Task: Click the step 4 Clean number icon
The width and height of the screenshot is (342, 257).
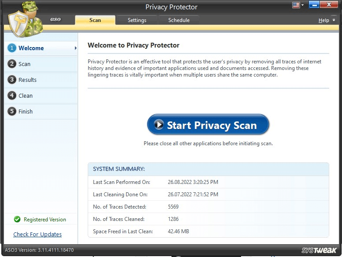Action: 12,95
